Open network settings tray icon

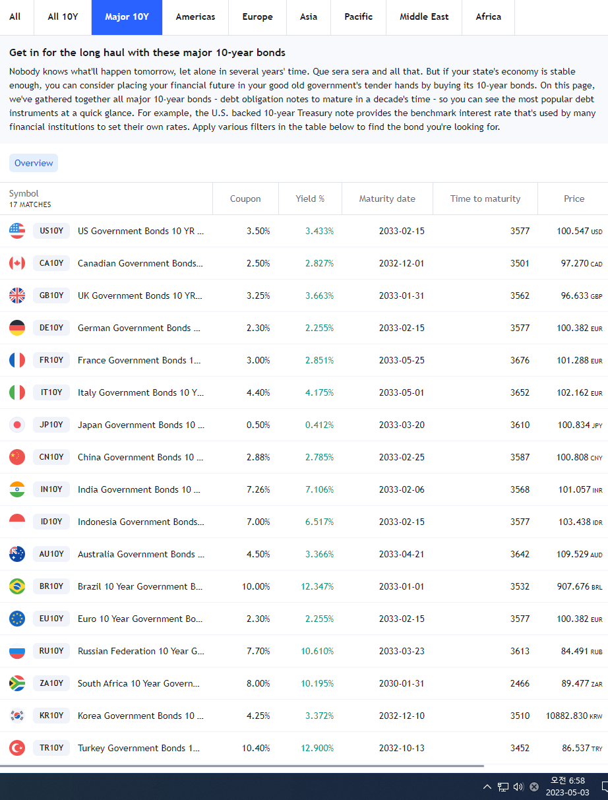(x=503, y=787)
